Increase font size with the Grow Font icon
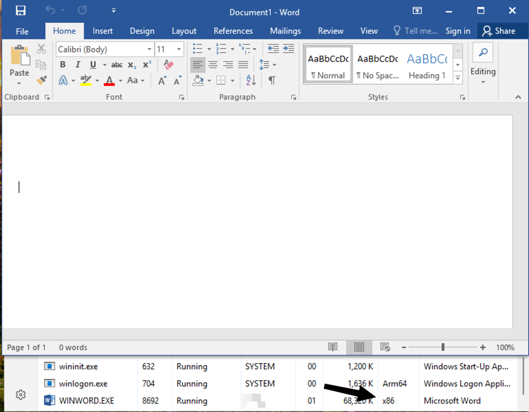The height and width of the screenshot is (412, 529). (x=162, y=81)
